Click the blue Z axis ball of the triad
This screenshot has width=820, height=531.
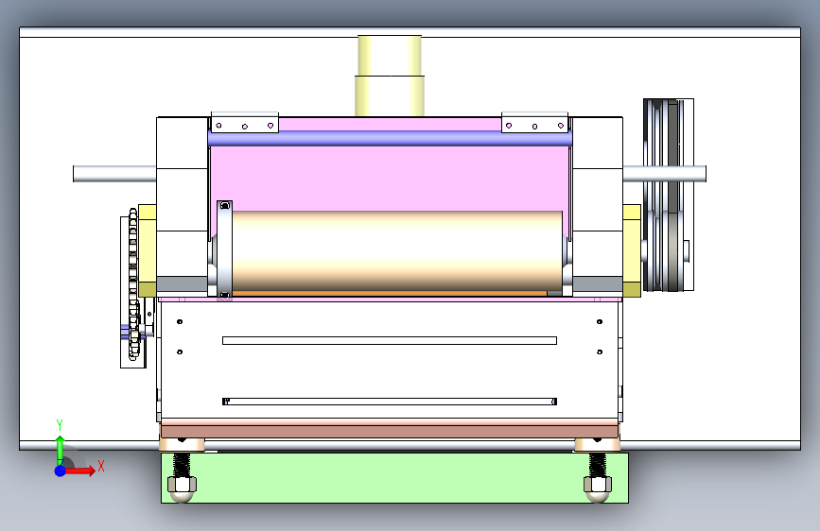coord(61,471)
